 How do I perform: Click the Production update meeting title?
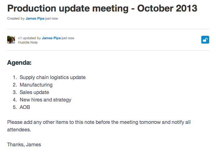[x=102, y=8]
